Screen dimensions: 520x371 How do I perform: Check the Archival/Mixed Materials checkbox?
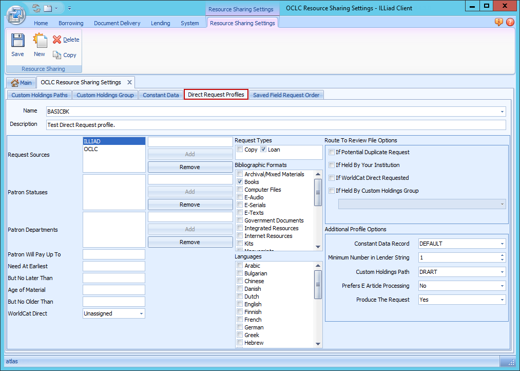[x=240, y=174]
